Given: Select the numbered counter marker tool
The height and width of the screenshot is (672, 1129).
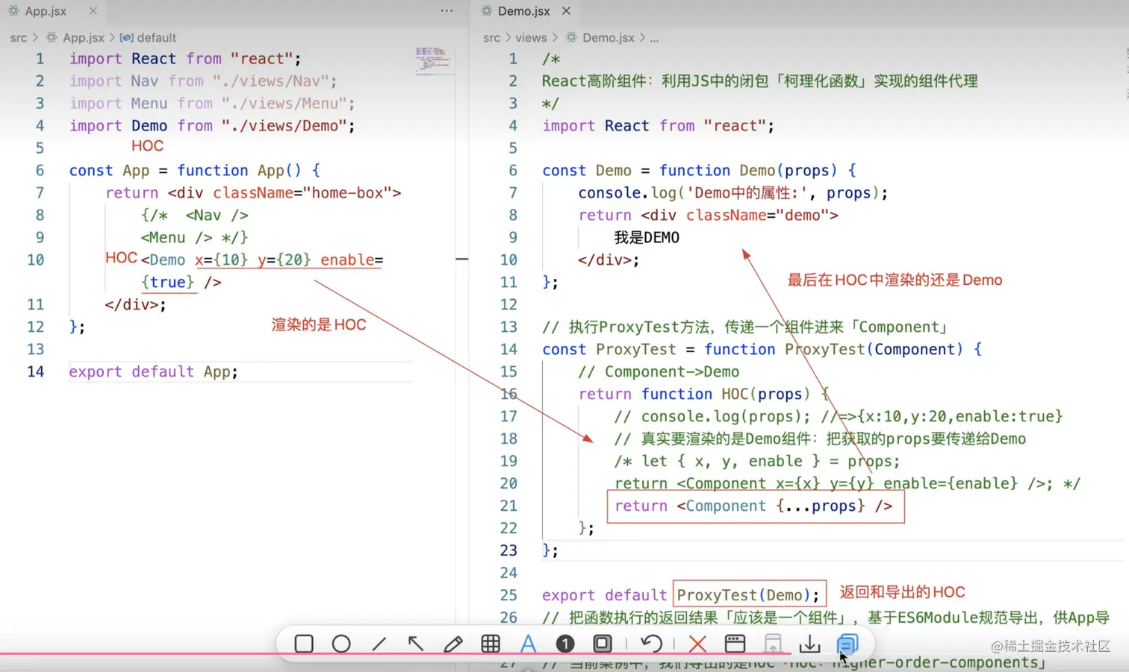Looking at the screenshot, I should [x=565, y=644].
